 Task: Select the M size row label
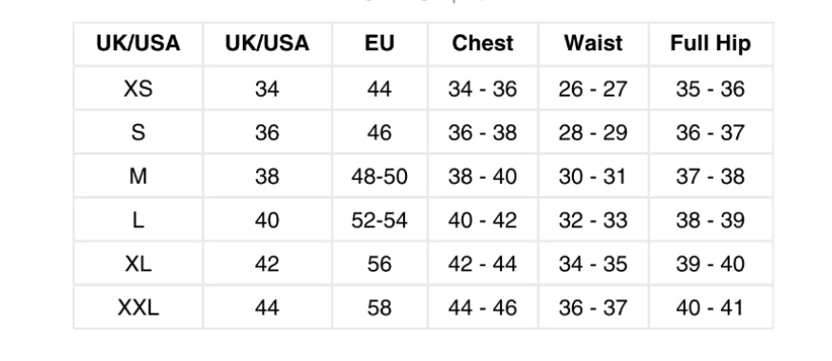[x=138, y=176]
